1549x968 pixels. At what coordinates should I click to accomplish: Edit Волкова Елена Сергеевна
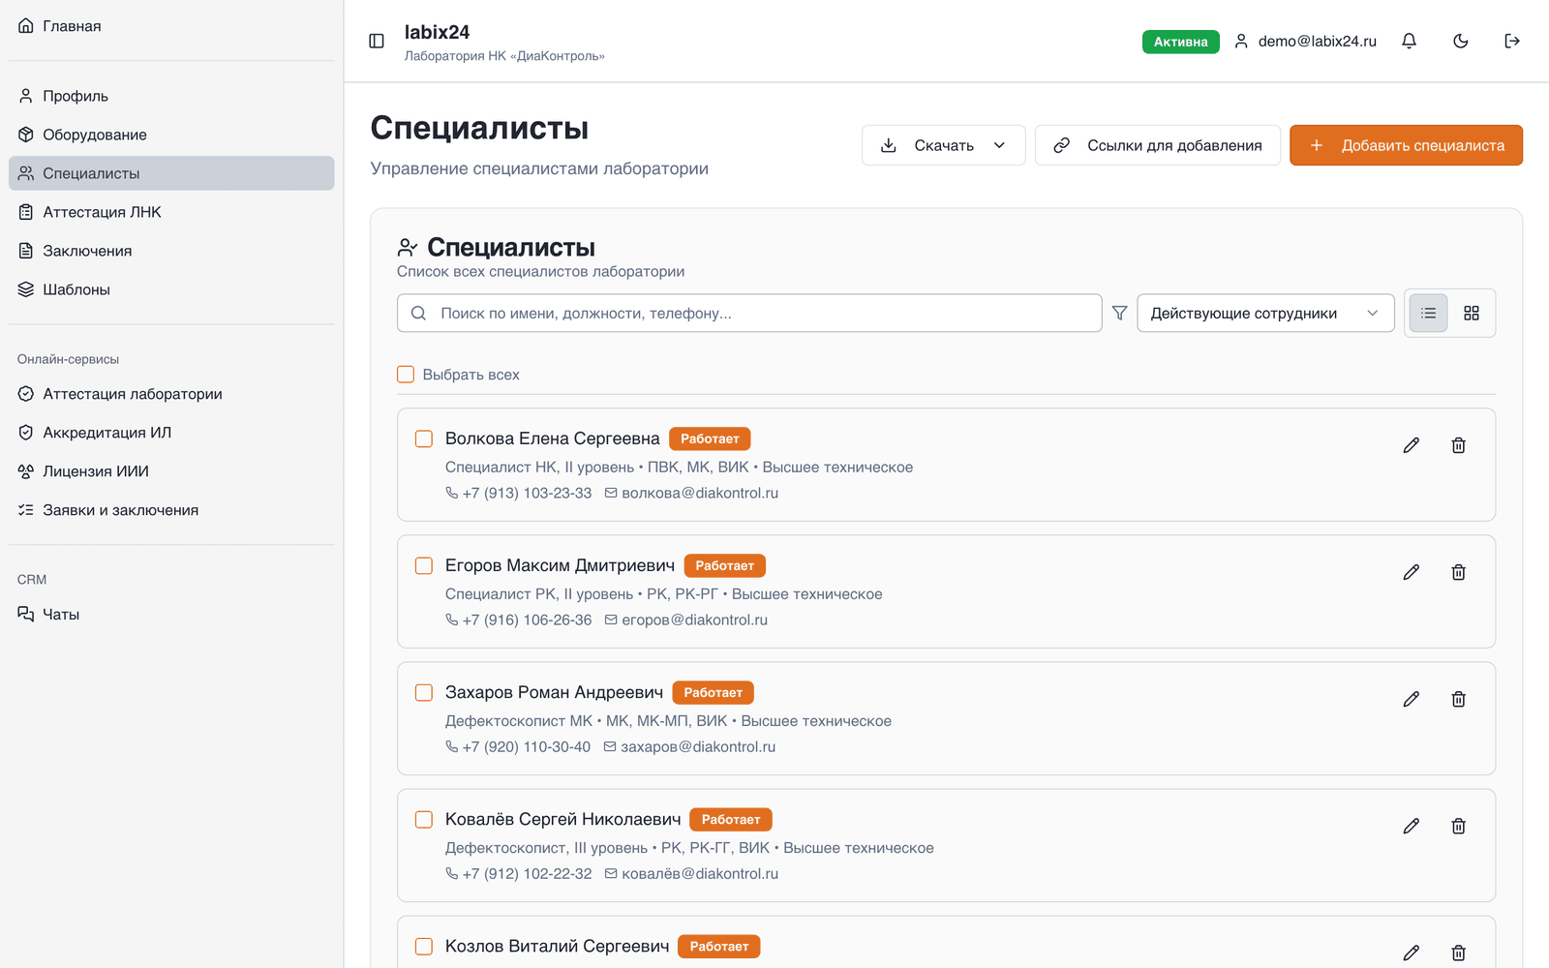coord(1412,445)
